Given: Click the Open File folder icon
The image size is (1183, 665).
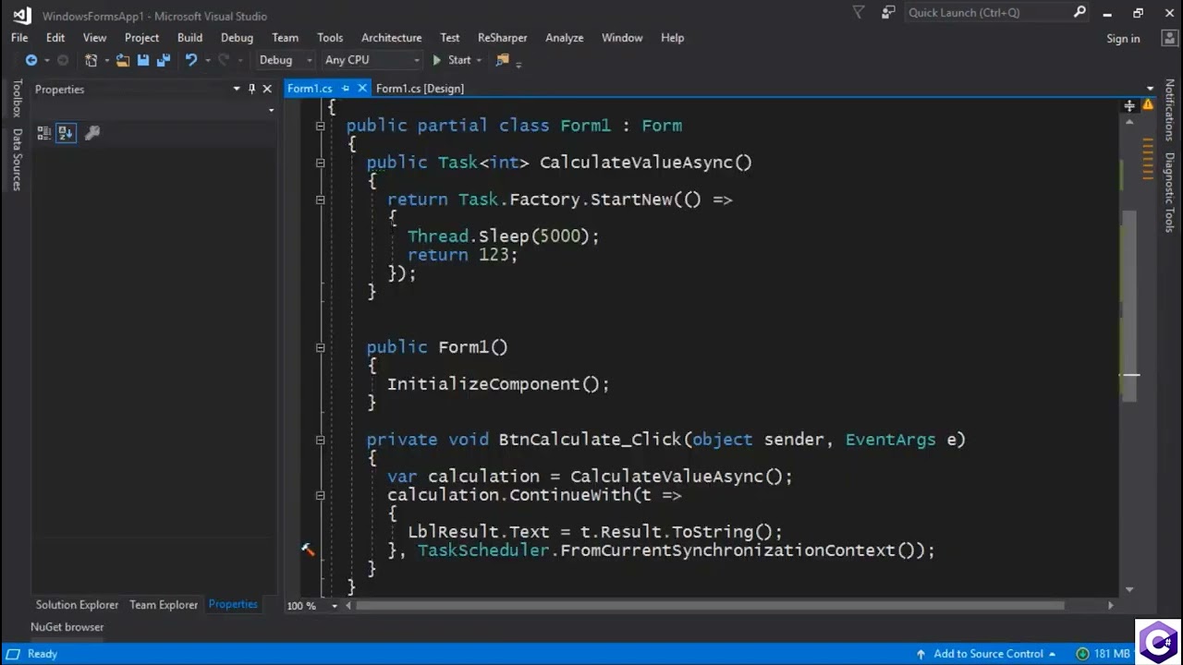Looking at the screenshot, I should point(123,60).
